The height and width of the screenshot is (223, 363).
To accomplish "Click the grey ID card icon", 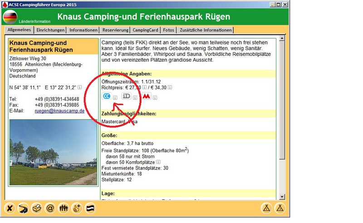I will [x=127, y=96].
